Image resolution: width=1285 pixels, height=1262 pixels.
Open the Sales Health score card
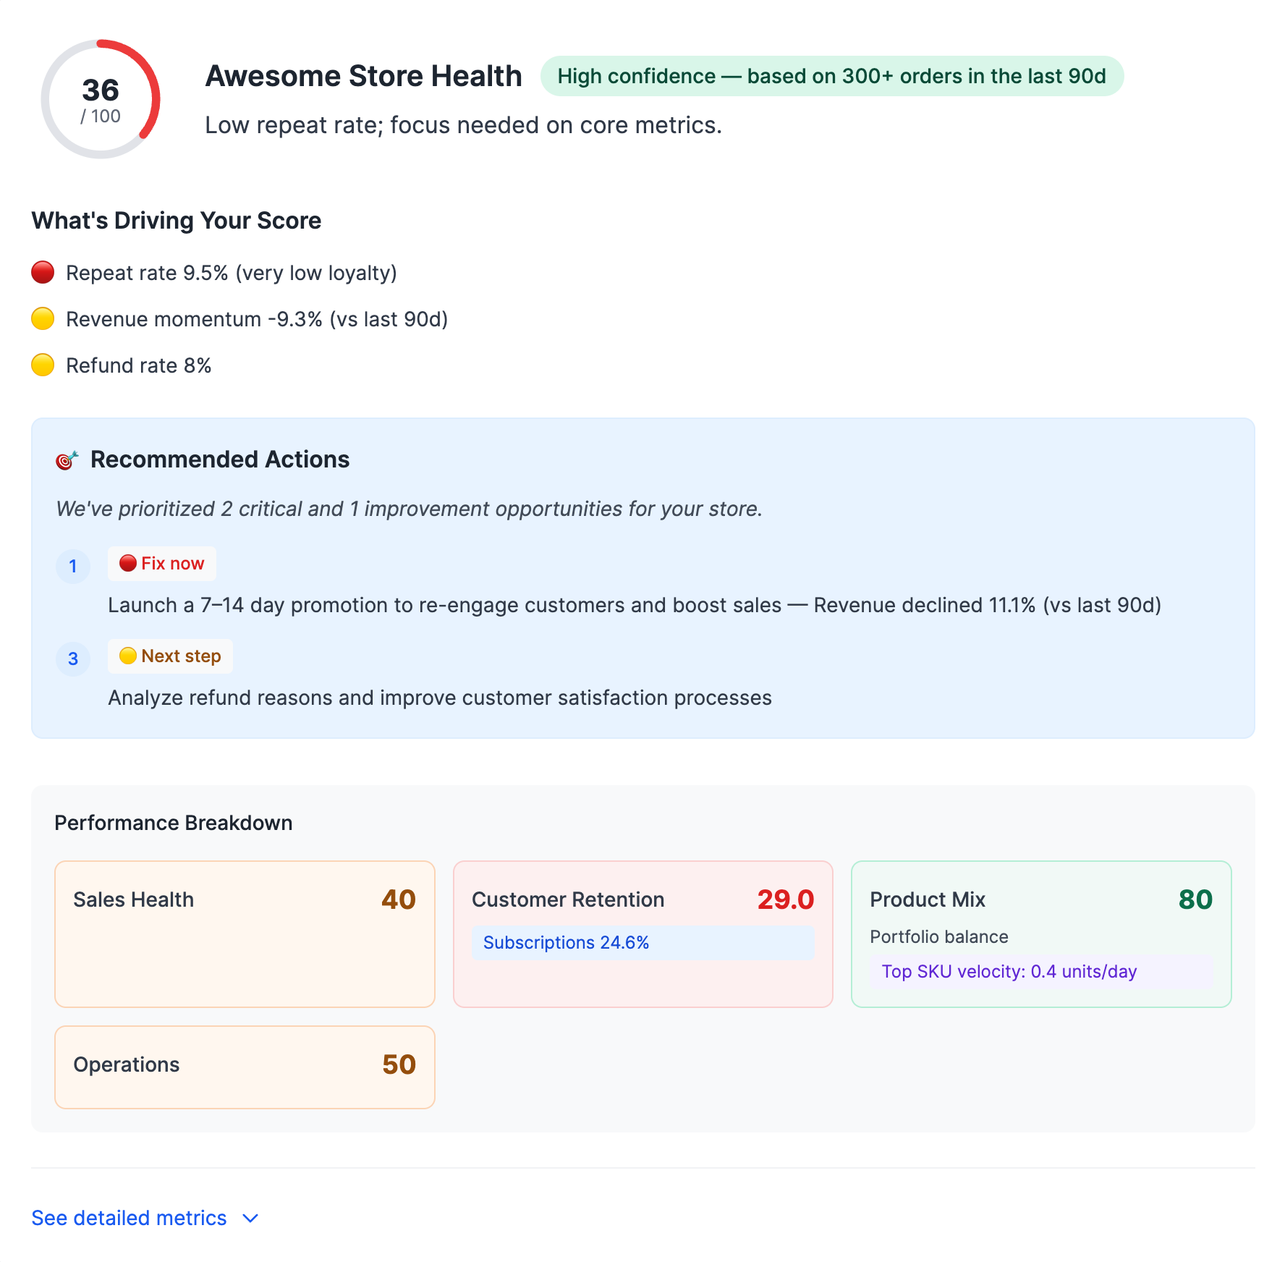coord(245,933)
